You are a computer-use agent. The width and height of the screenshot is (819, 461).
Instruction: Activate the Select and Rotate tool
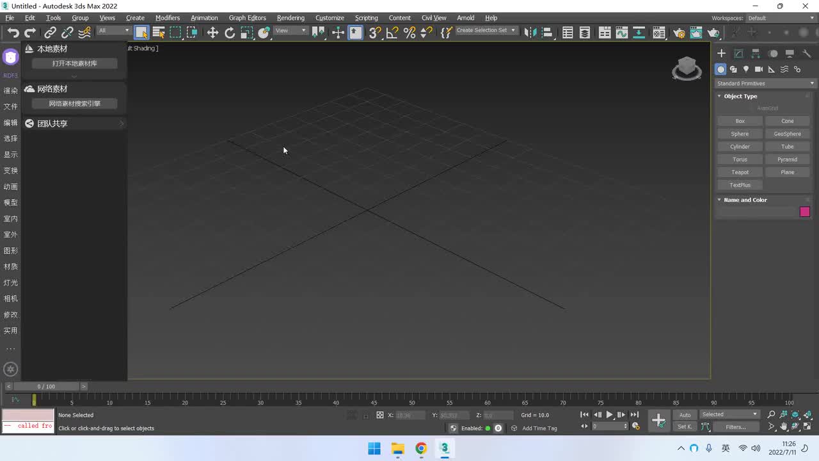[230, 33]
